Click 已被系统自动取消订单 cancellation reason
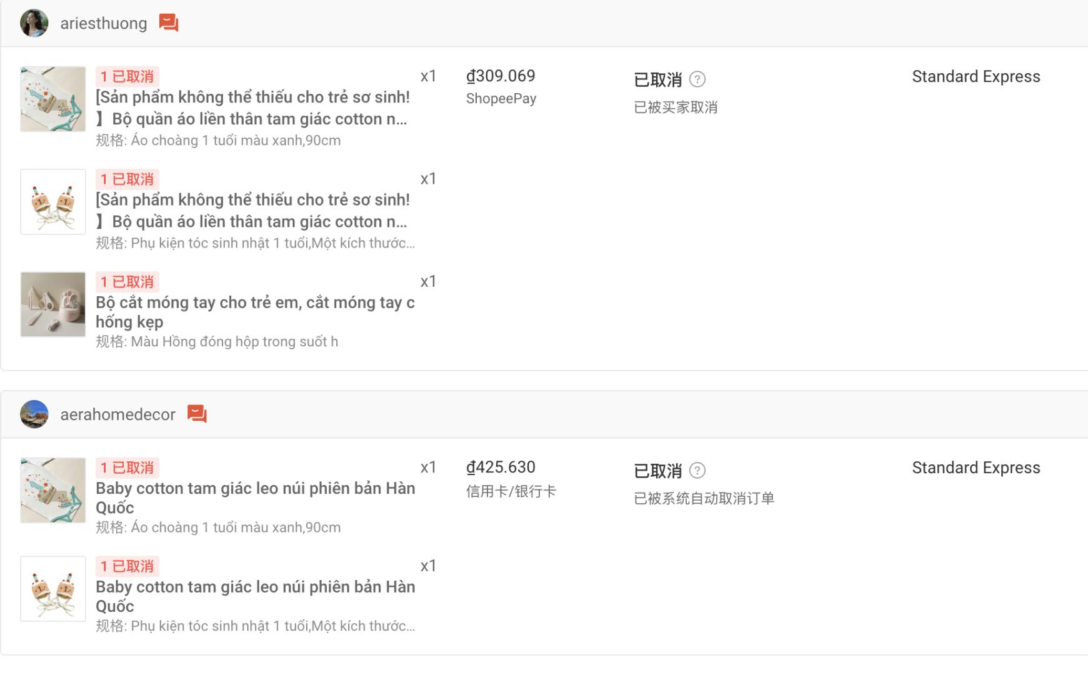 (x=704, y=498)
